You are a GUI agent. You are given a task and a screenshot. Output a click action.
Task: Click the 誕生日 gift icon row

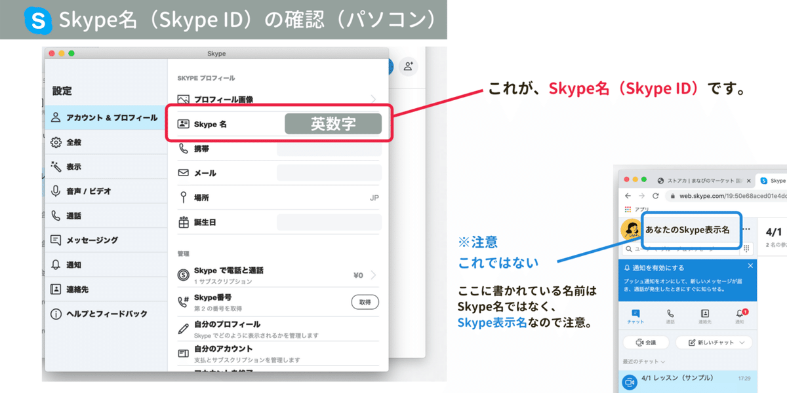tap(278, 222)
